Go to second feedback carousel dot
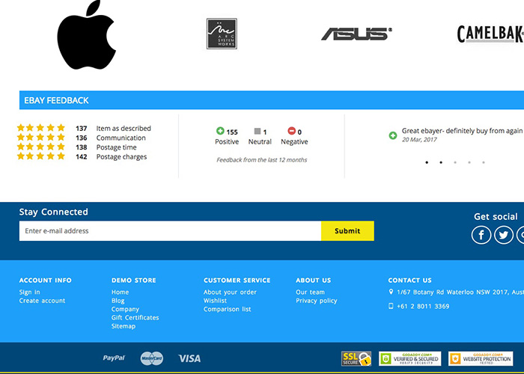This screenshot has width=524, height=374. (x=441, y=162)
